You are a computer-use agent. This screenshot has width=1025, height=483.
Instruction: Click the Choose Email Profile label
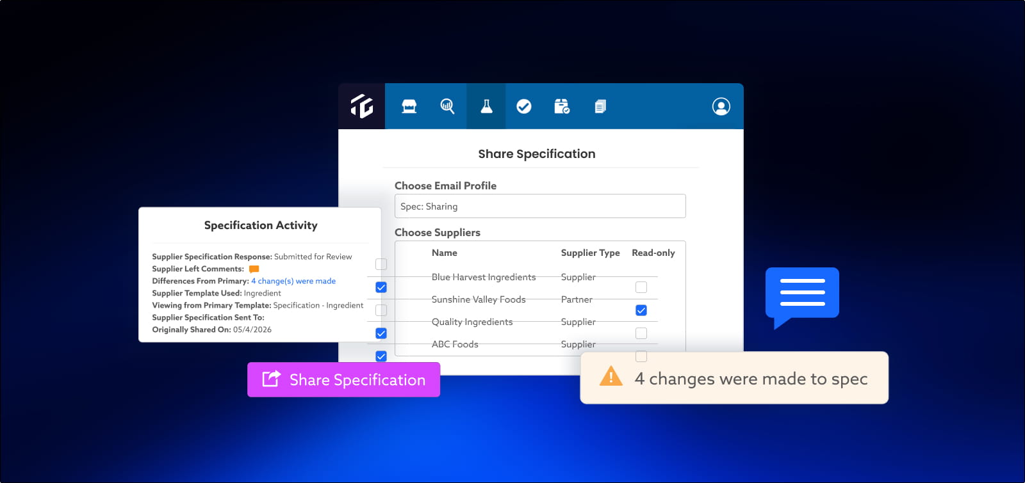point(445,186)
